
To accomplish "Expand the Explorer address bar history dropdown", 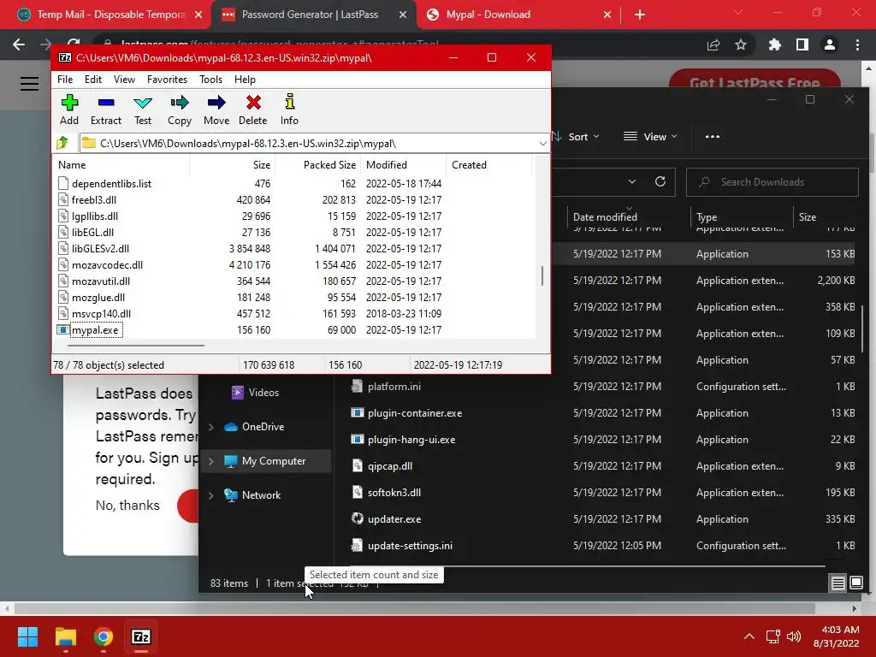I will 632,181.
